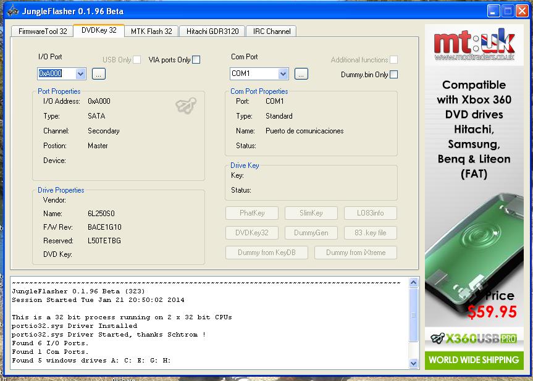
Task: Click the X360USB PRO logo in ad
Action: coord(474,338)
